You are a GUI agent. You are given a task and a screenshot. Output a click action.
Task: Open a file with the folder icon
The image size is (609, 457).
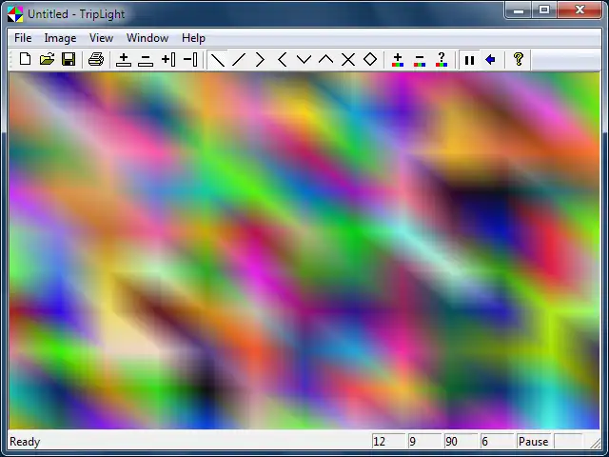pos(47,59)
